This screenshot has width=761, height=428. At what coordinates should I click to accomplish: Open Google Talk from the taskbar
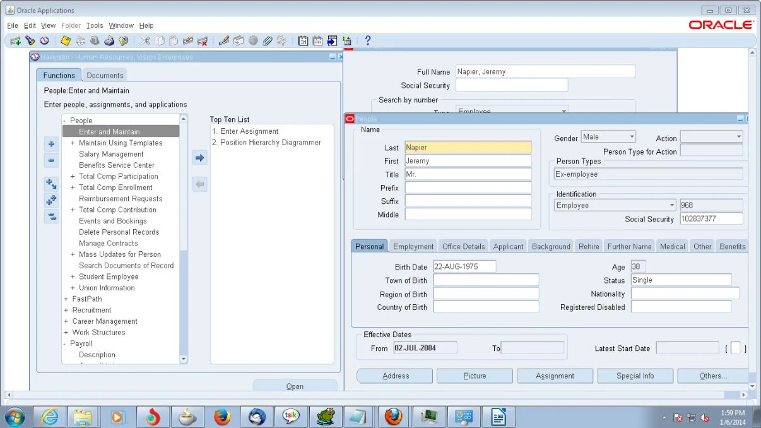pos(290,417)
